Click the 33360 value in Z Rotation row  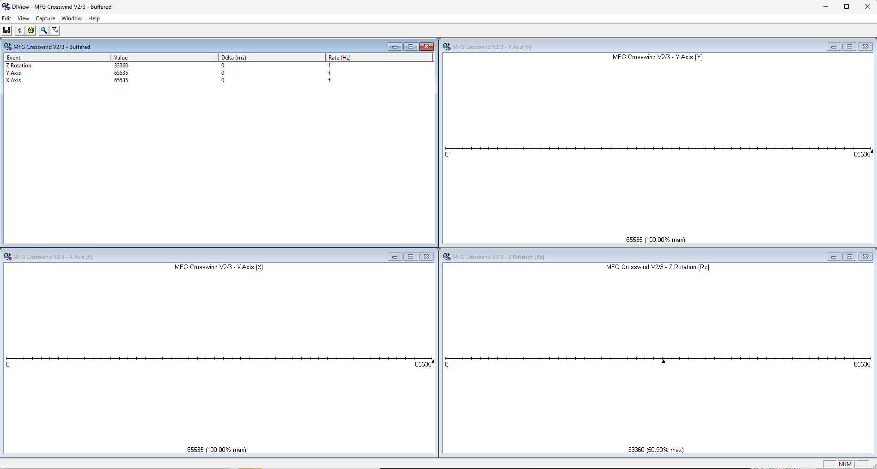pos(121,66)
